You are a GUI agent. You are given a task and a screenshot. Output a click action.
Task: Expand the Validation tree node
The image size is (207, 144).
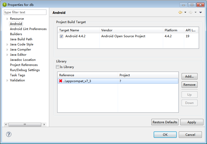7,80
